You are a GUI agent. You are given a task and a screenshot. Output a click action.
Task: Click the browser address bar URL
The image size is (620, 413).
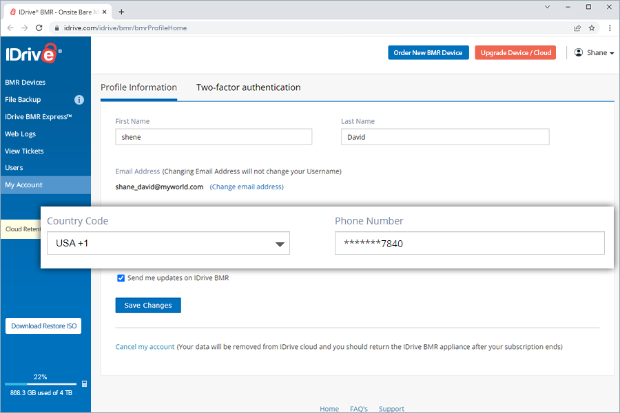pos(125,28)
